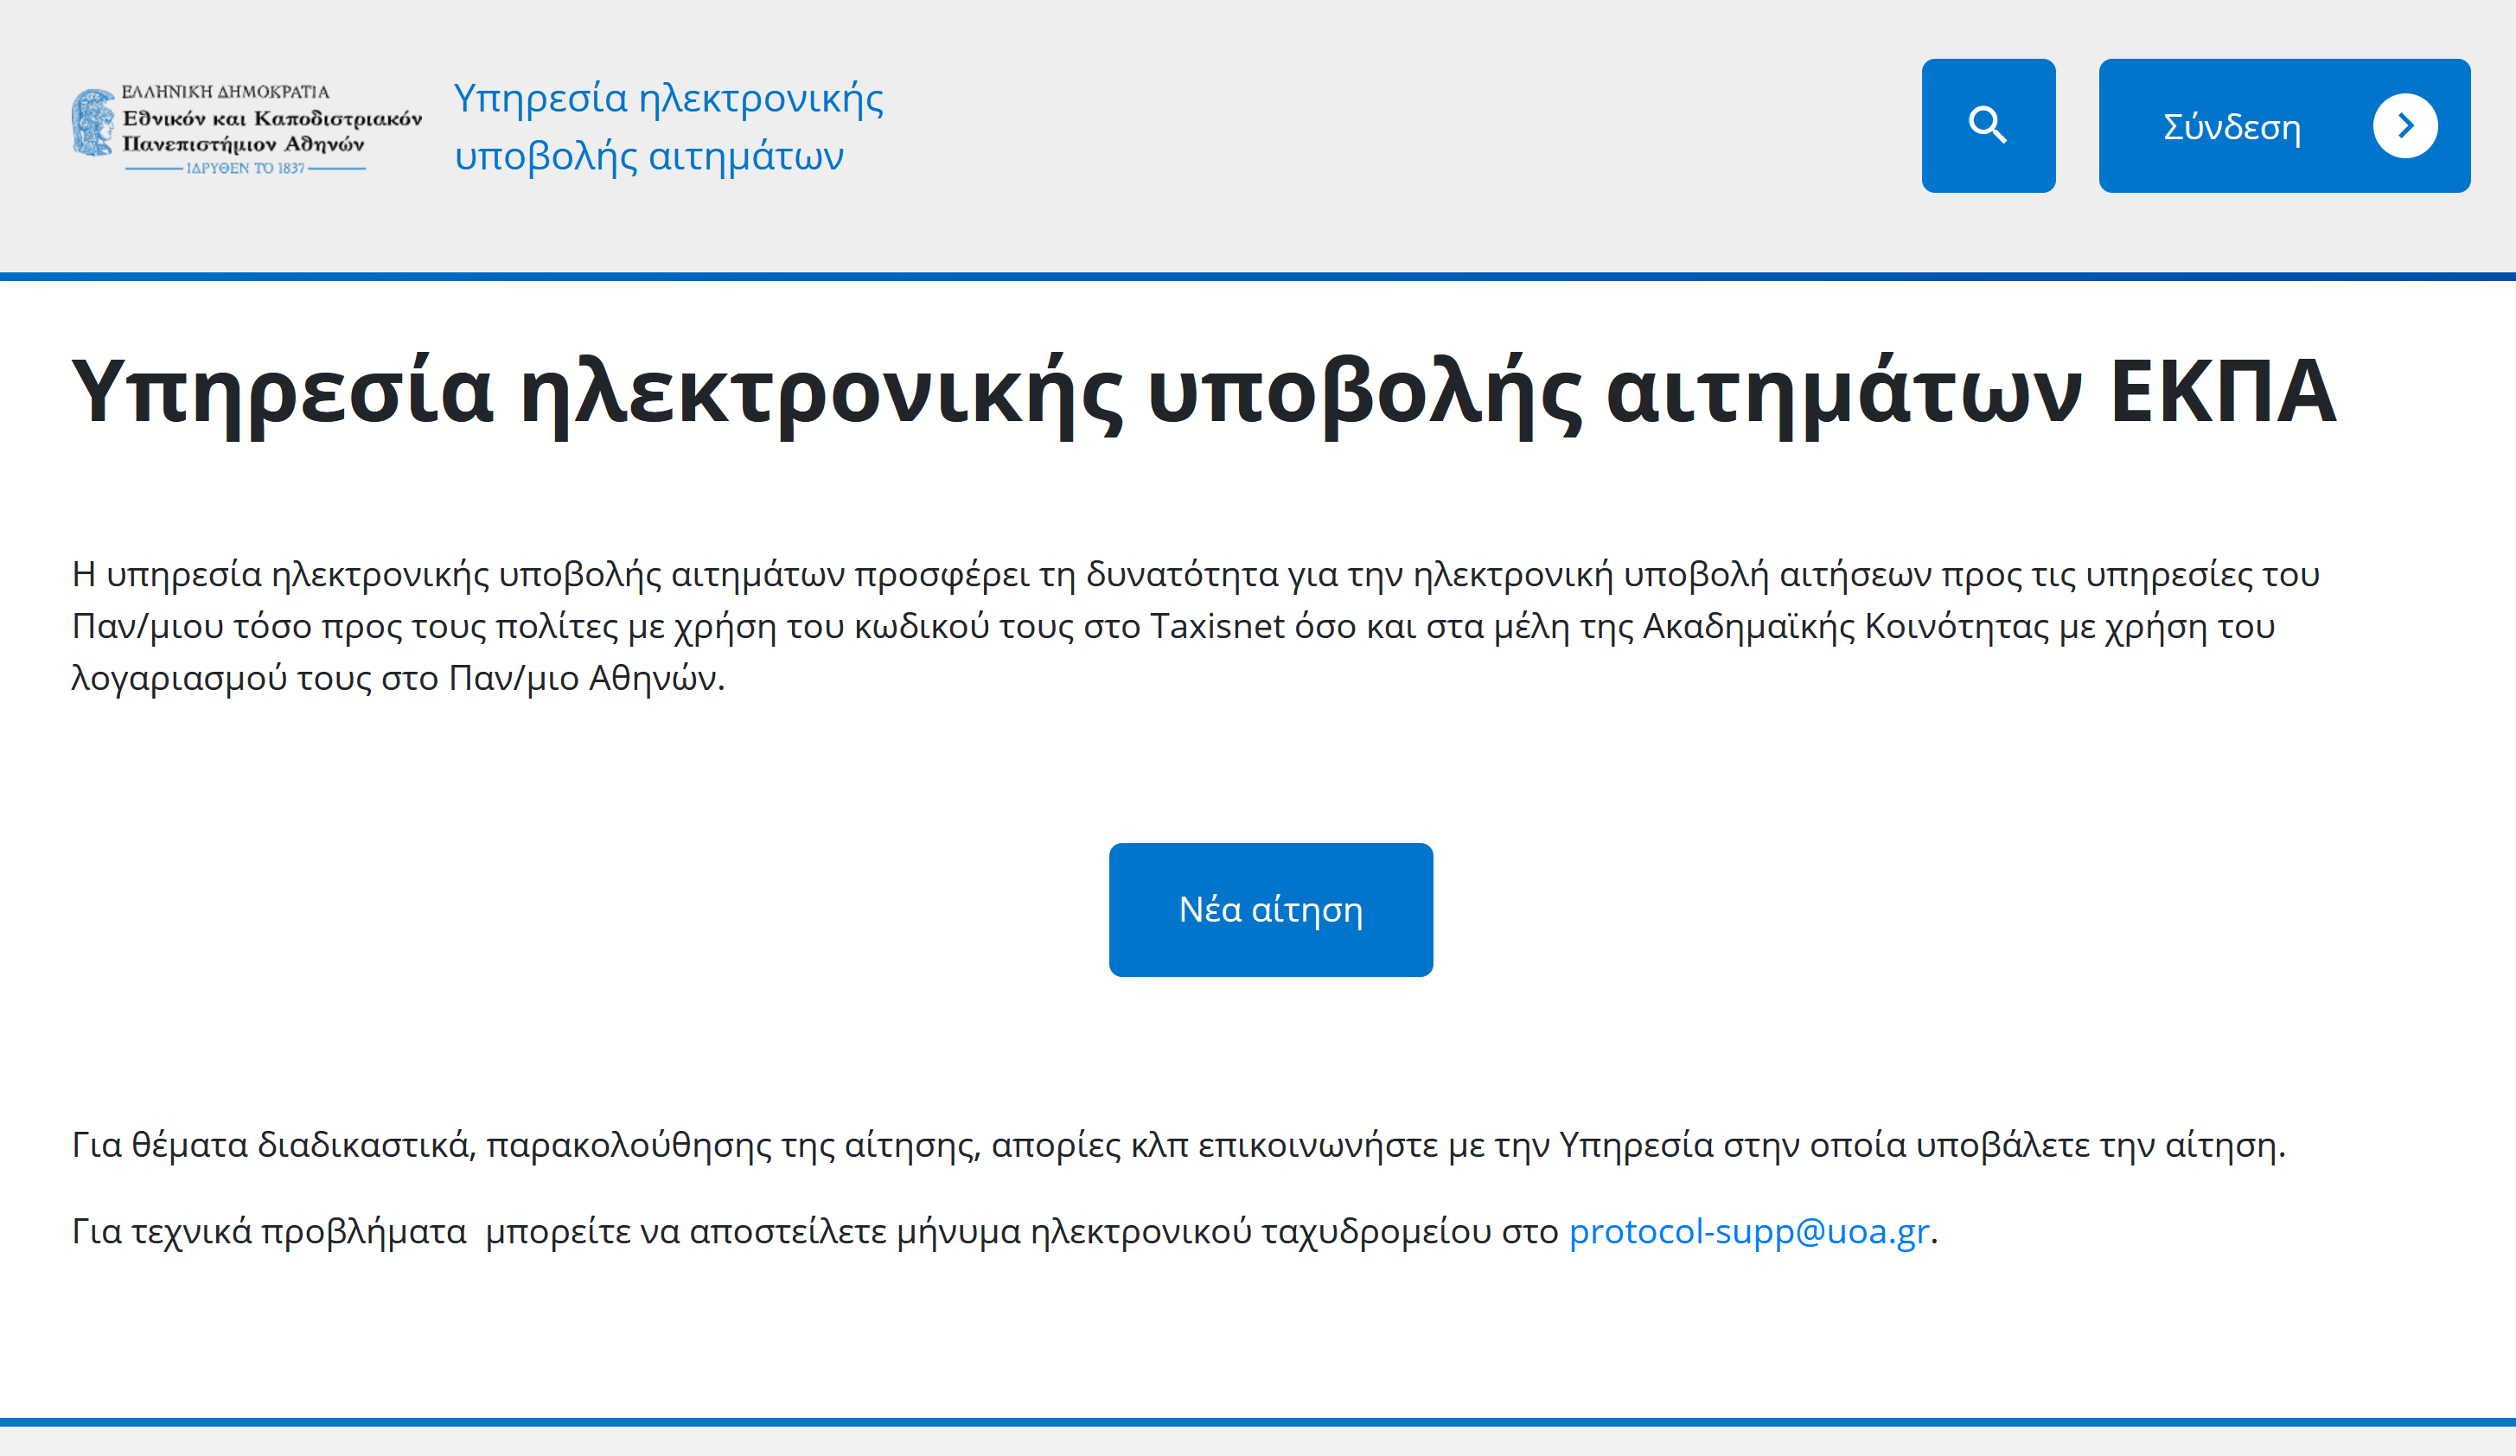
Task: Click the paragraph mentioning Taxisnet
Action: coord(1195,626)
